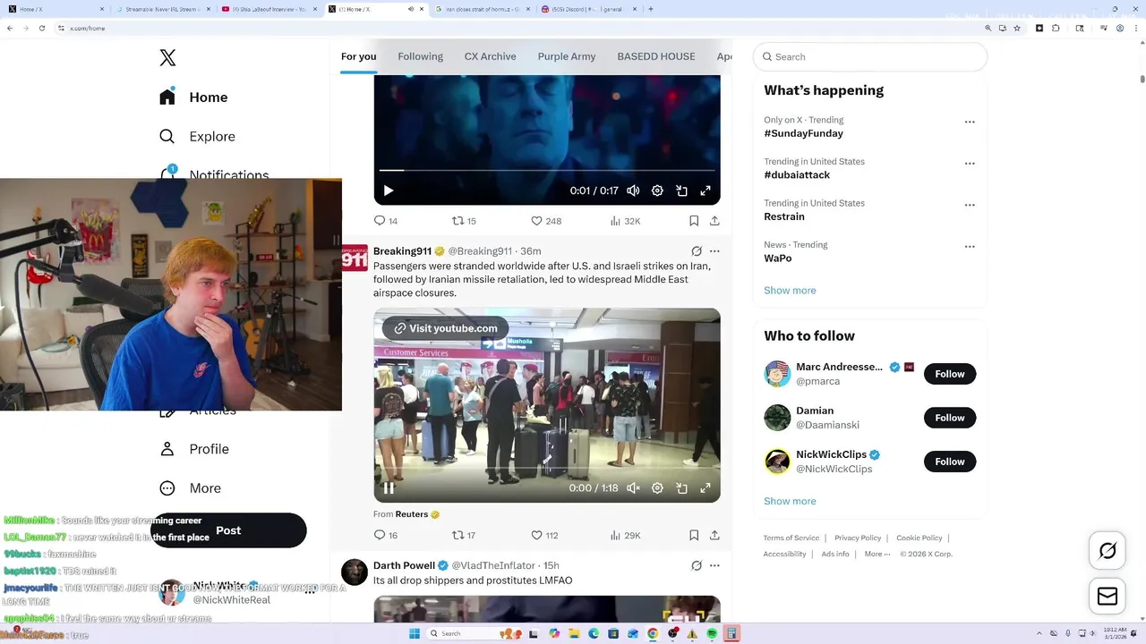Screen dimensions: 1146x644
Task: Repost Breaking911 post (17 reposts)
Action: tap(464, 536)
